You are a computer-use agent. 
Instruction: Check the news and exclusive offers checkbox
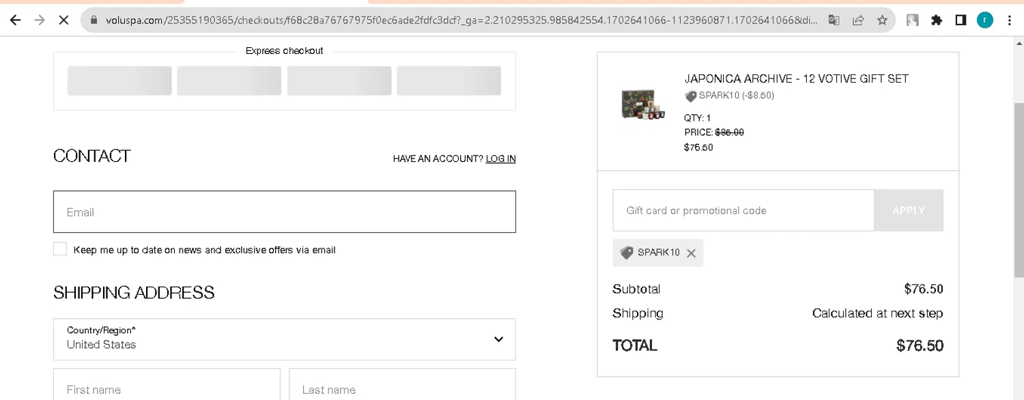click(x=60, y=249)
